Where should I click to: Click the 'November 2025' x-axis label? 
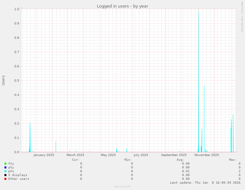(x=207, y=155)
